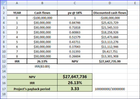Screen dimensions: 140x99
Task: Select row 12 header
Action: tap(4, 61)
